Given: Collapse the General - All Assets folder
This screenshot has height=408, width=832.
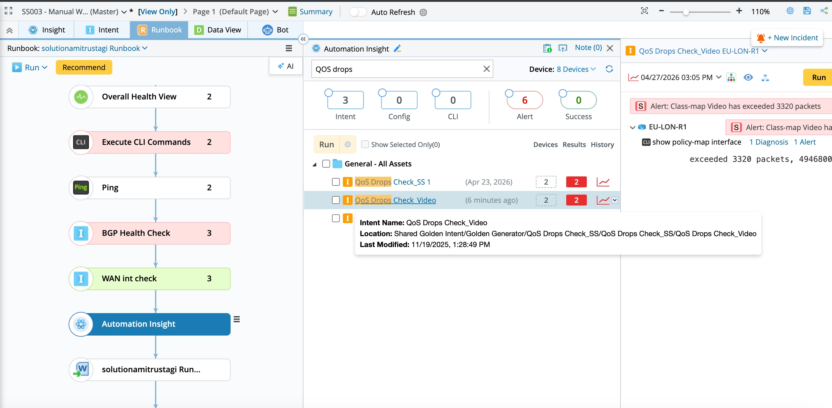Looking at the screenshot, I should pyautogui.click(x=314, y=164).
